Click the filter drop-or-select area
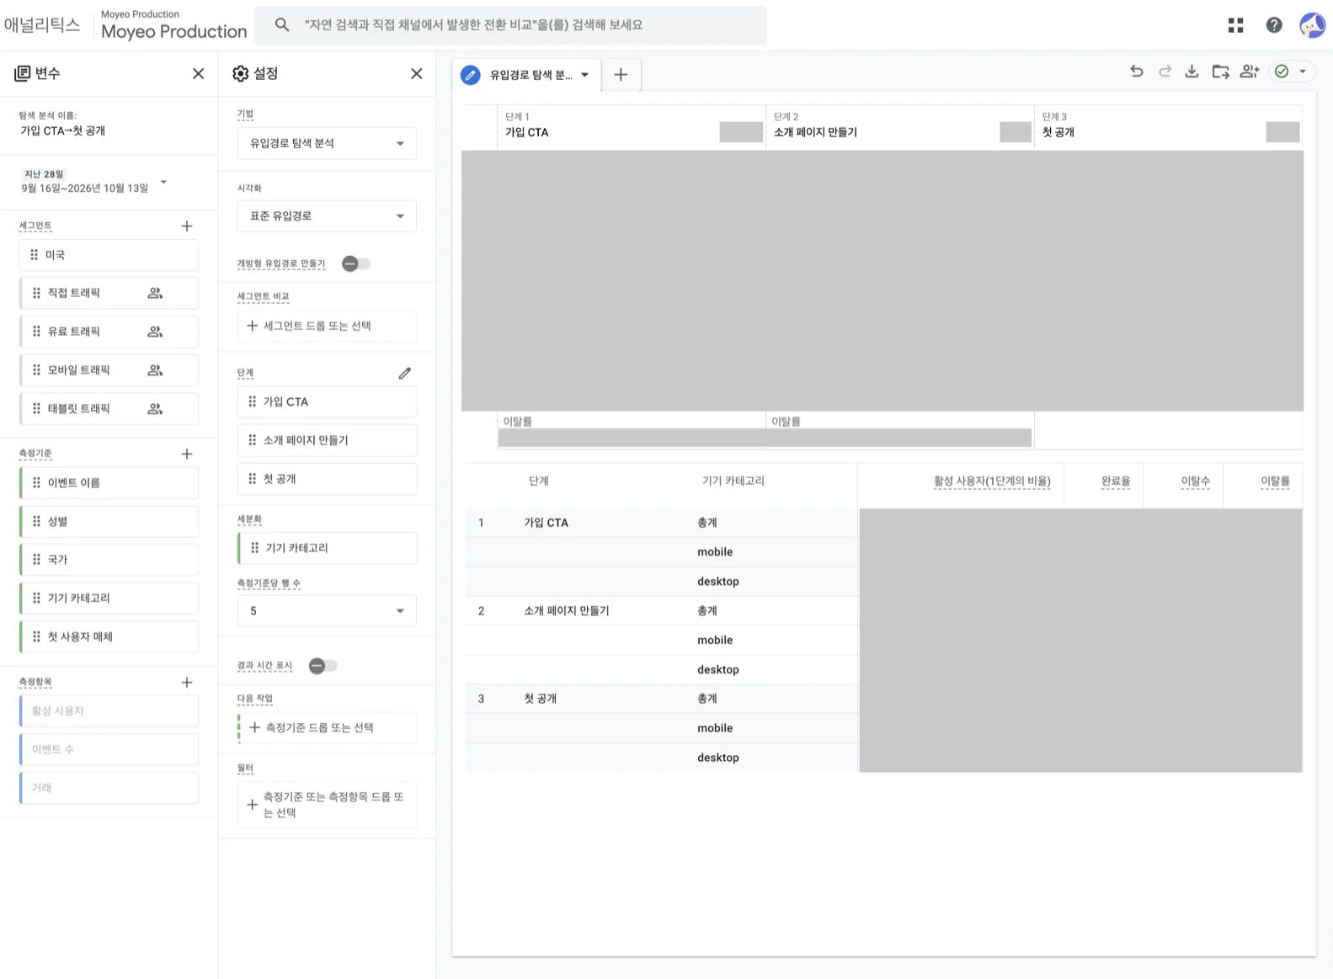This screenshot has height=979, width=1333. (327, 805)
